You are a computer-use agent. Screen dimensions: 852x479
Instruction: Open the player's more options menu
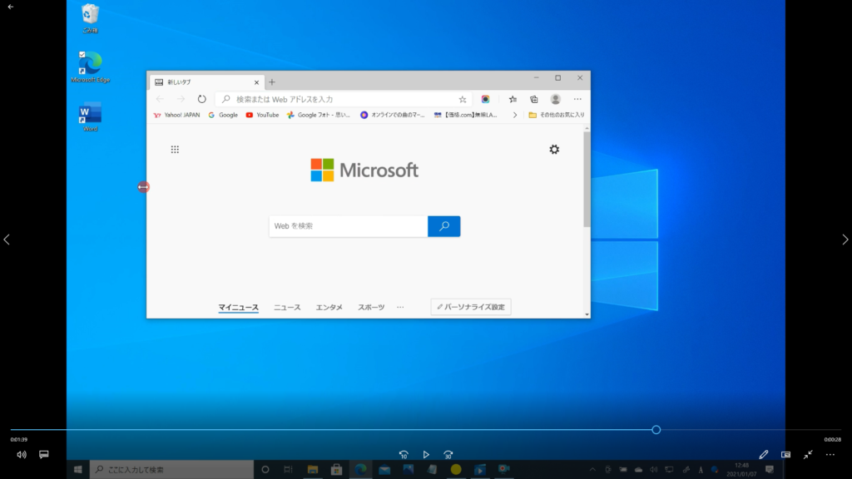point(830,455)
